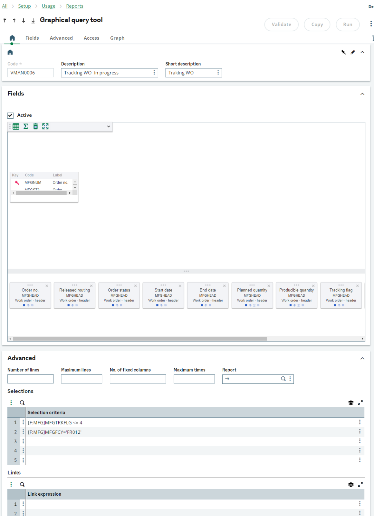Open the Fields toolbar dropdown arrow

109,126
